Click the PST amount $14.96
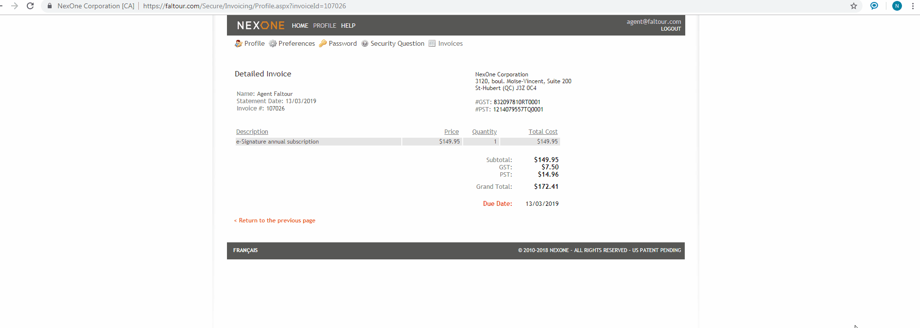The image size is (920, 328). click(548, 174)
